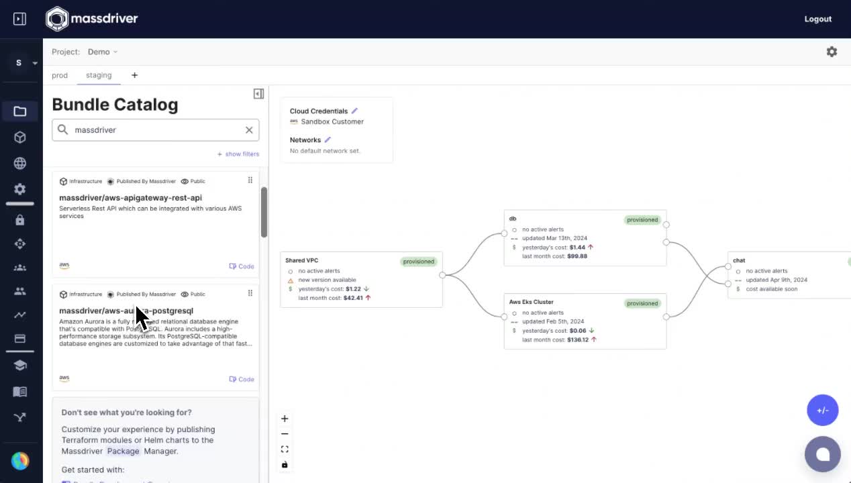
Task: Click the Aws Eks Cluster provisioned badge
Action: (642, 303)
